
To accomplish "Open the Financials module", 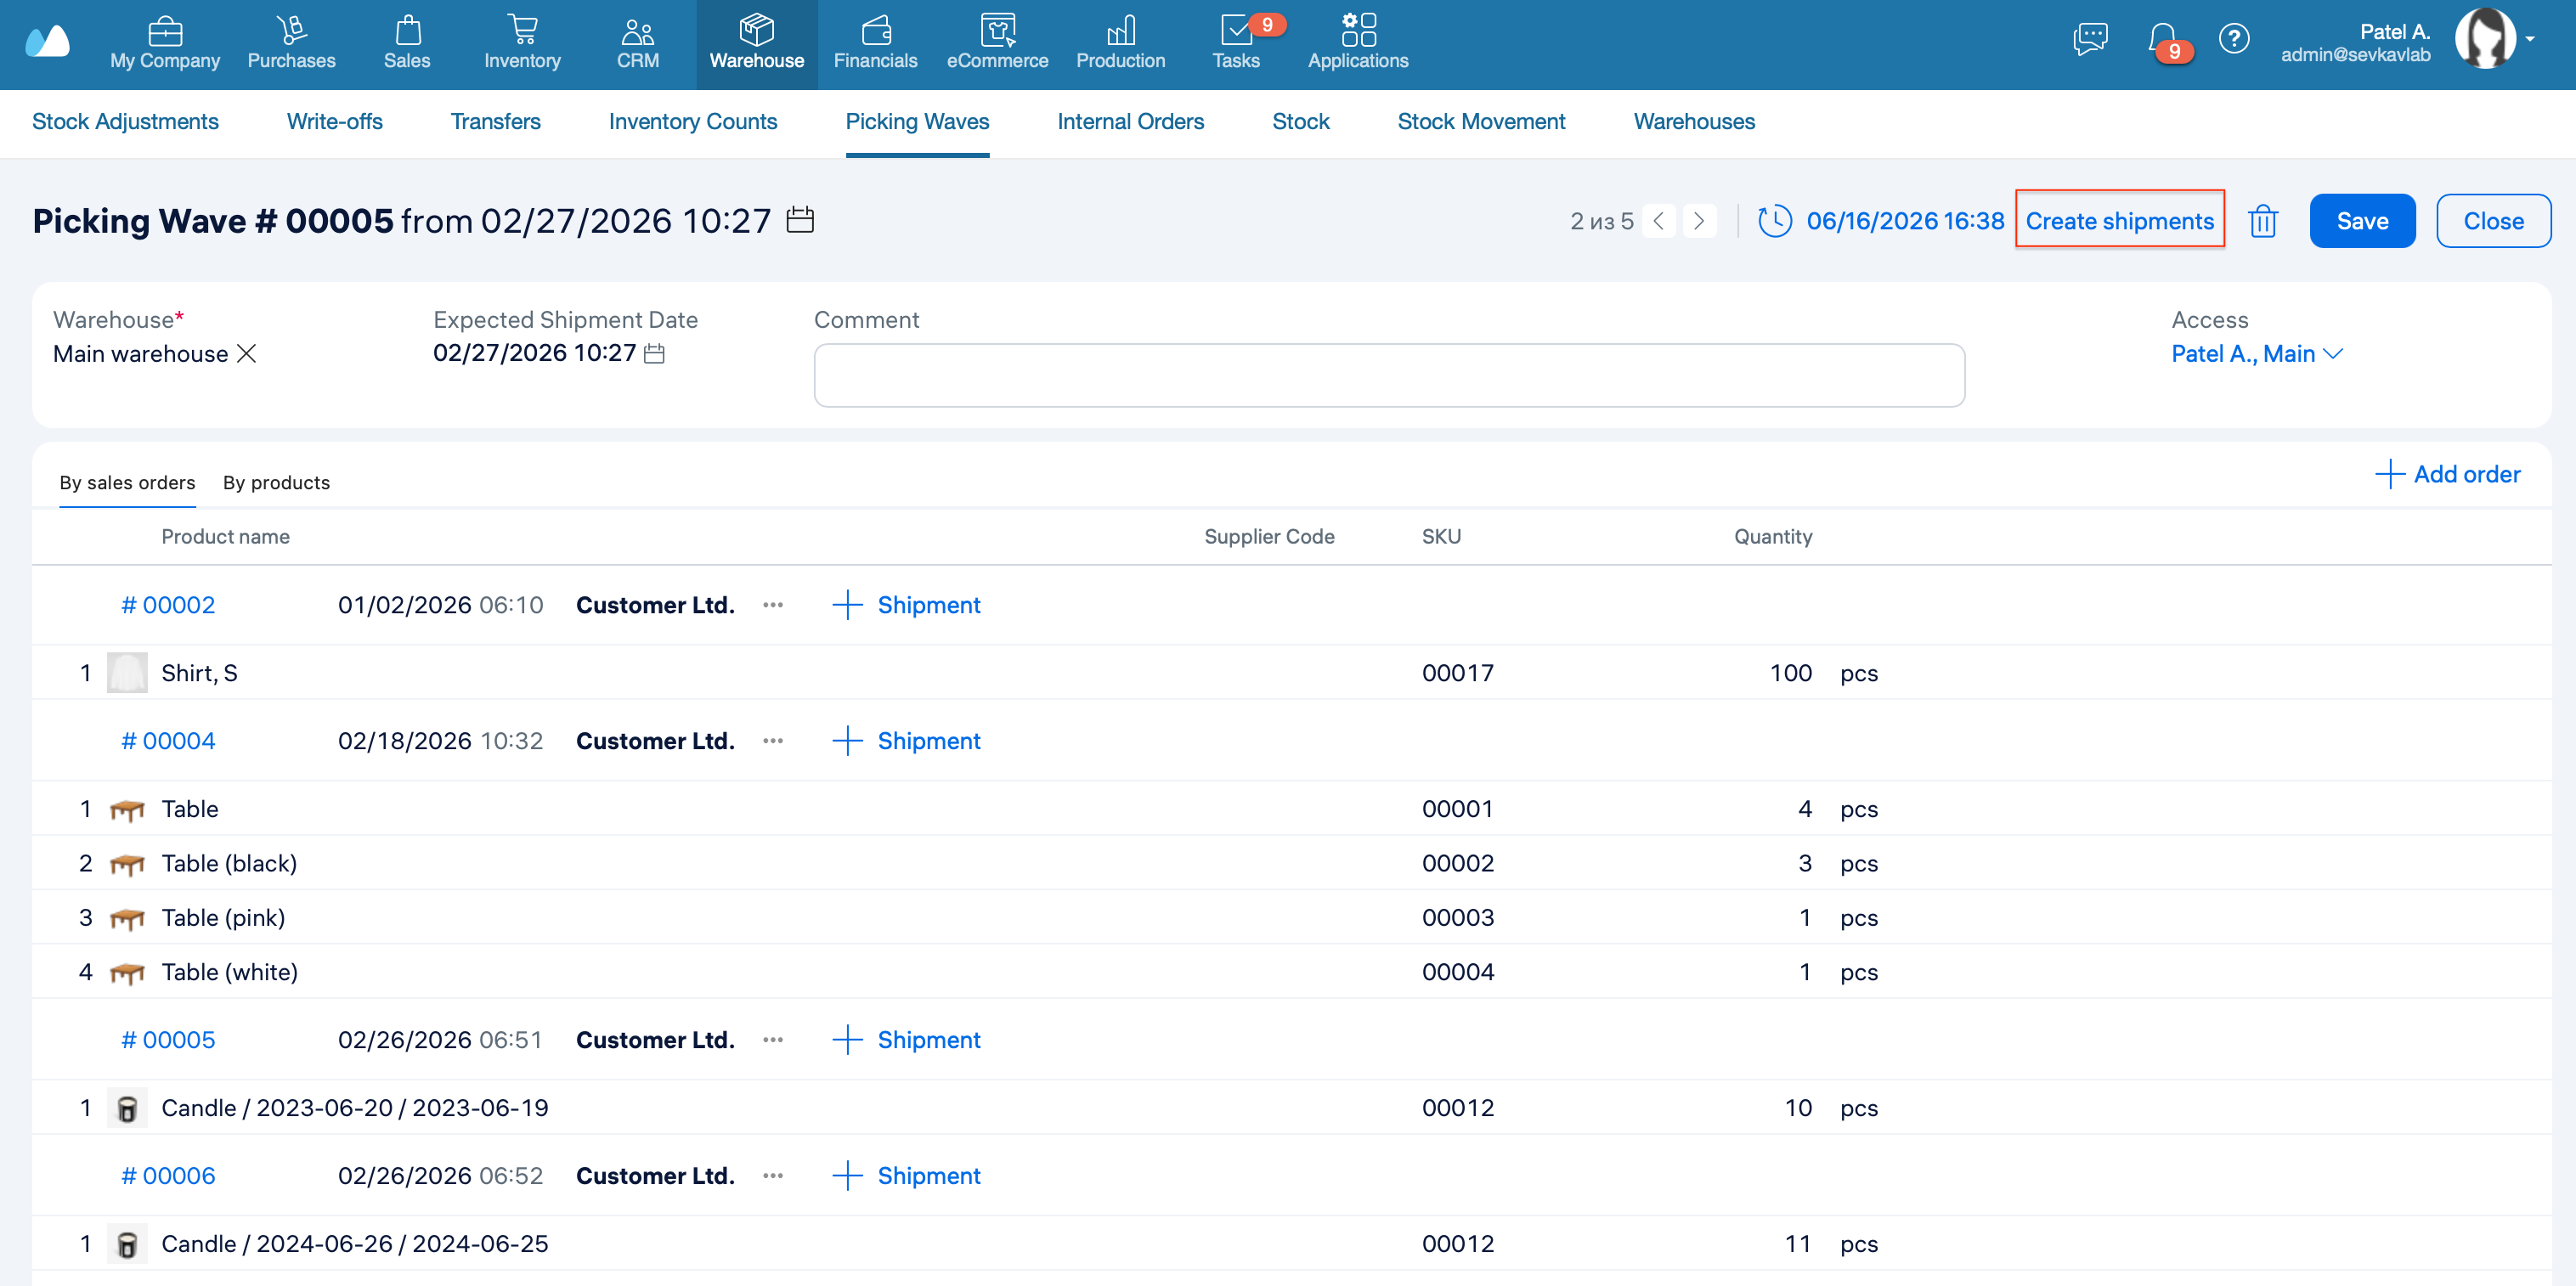I will 875,44.
